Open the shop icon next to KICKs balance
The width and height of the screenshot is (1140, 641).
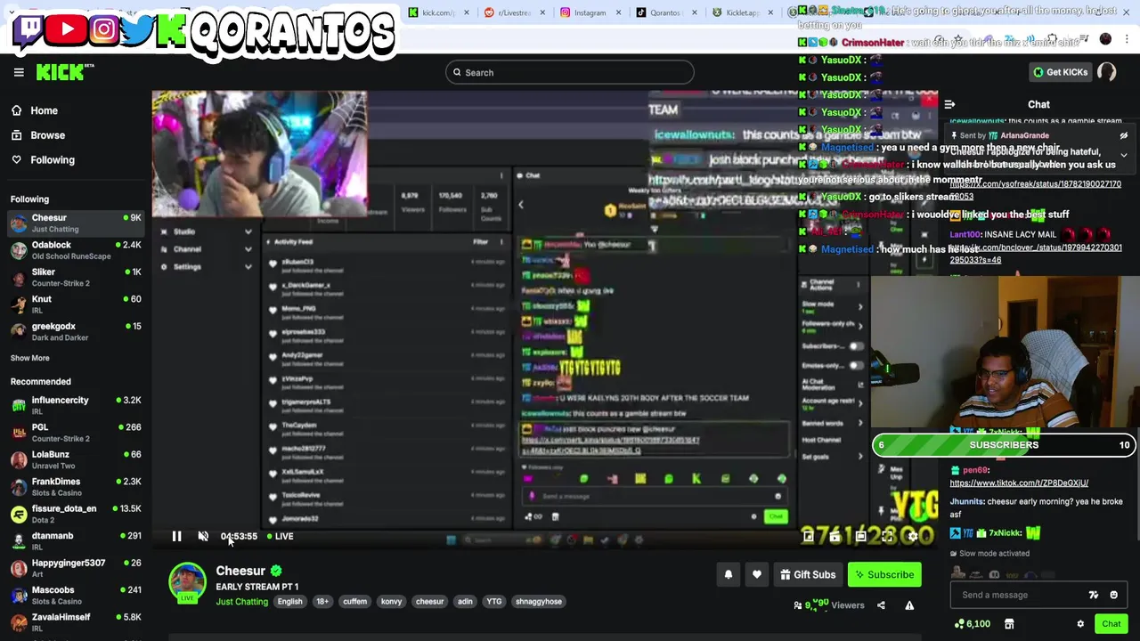(x=1009, y=624)
